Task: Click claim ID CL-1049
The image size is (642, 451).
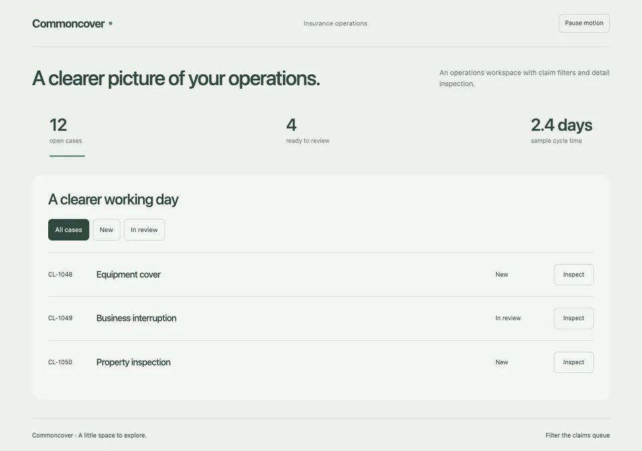Action: [x=60, y=318]
